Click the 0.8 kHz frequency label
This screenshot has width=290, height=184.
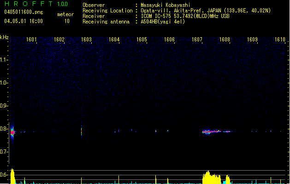click(4, 129)
